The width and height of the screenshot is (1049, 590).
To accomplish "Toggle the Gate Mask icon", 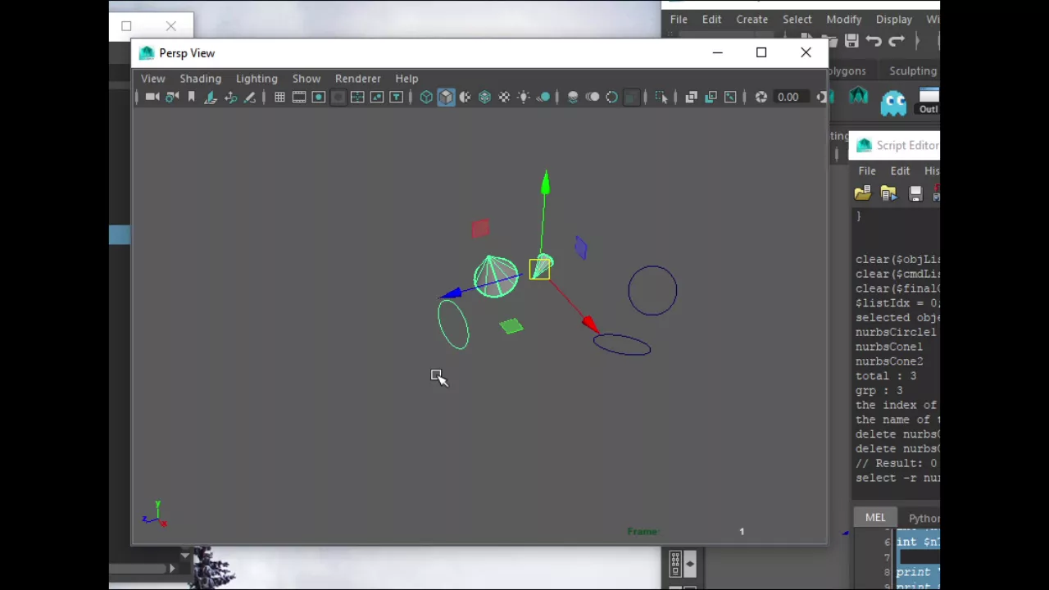I will [338, 98].
